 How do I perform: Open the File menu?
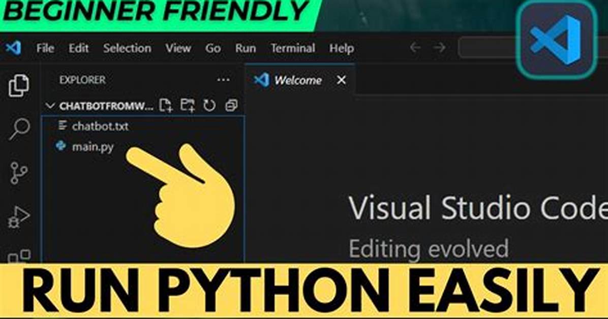point(45,48)
